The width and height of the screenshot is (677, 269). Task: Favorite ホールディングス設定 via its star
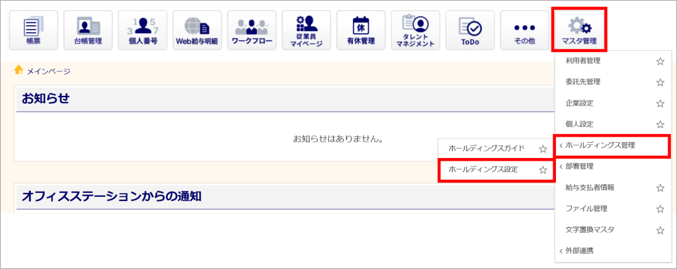543,170
